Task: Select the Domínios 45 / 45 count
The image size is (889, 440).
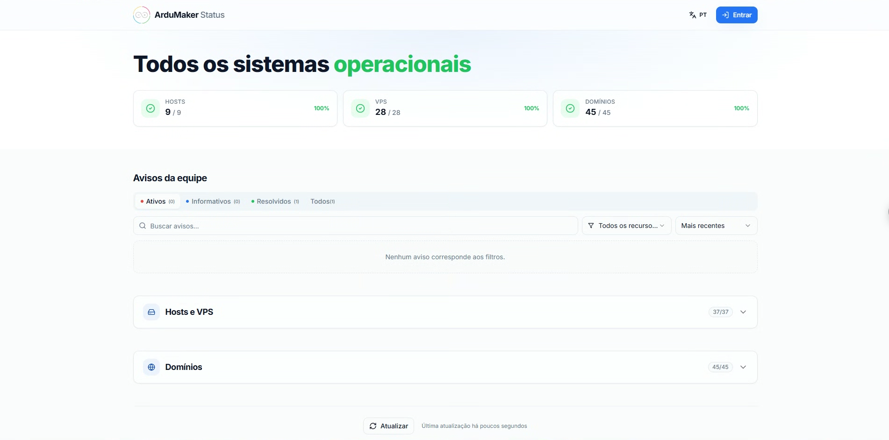Action: click(598, 112)
